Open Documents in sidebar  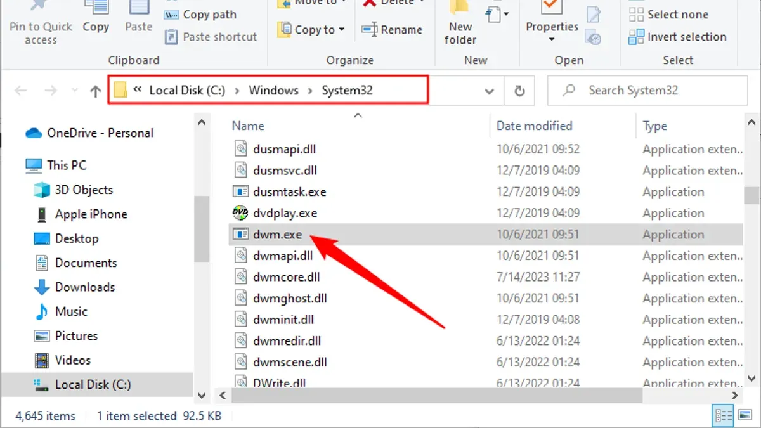(75, 263)
